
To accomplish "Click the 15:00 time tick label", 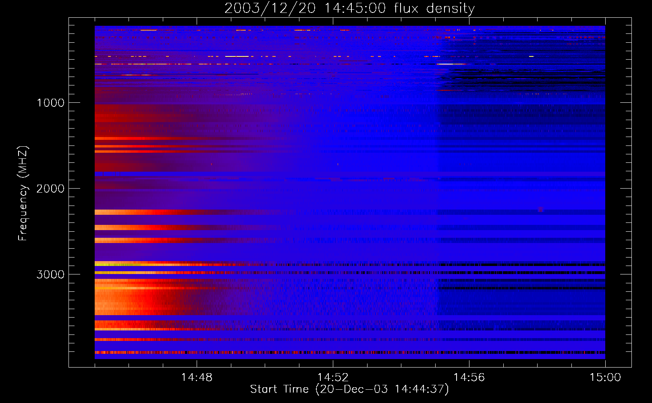I will pos(605,378).
